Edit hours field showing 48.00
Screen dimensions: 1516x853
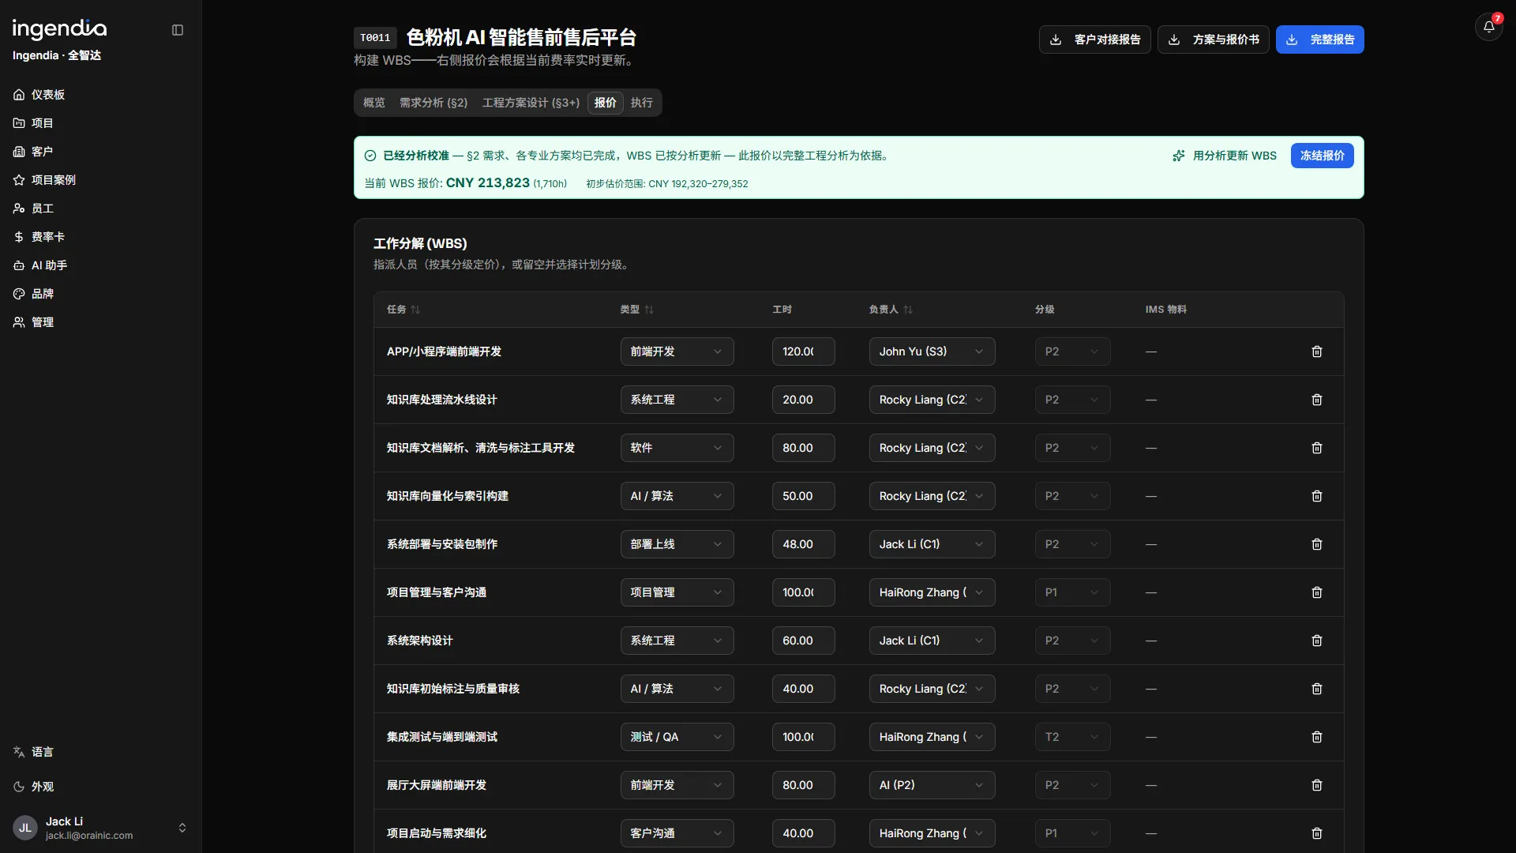pos(803,544)
